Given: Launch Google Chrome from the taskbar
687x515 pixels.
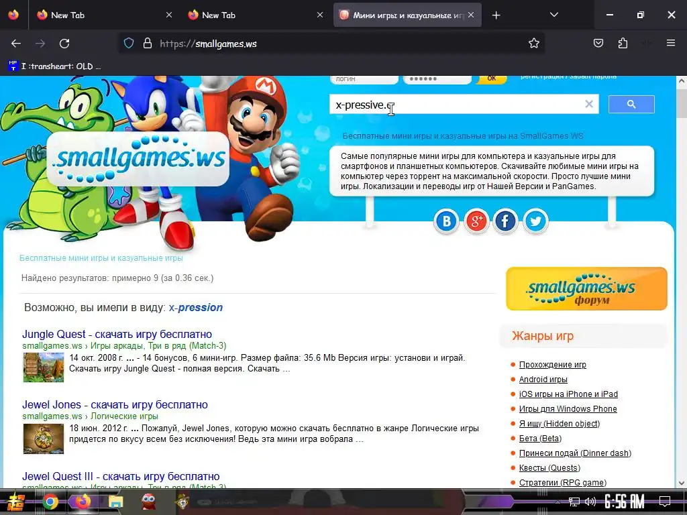Looking at the screenshot, I should (x=50, y=502).
